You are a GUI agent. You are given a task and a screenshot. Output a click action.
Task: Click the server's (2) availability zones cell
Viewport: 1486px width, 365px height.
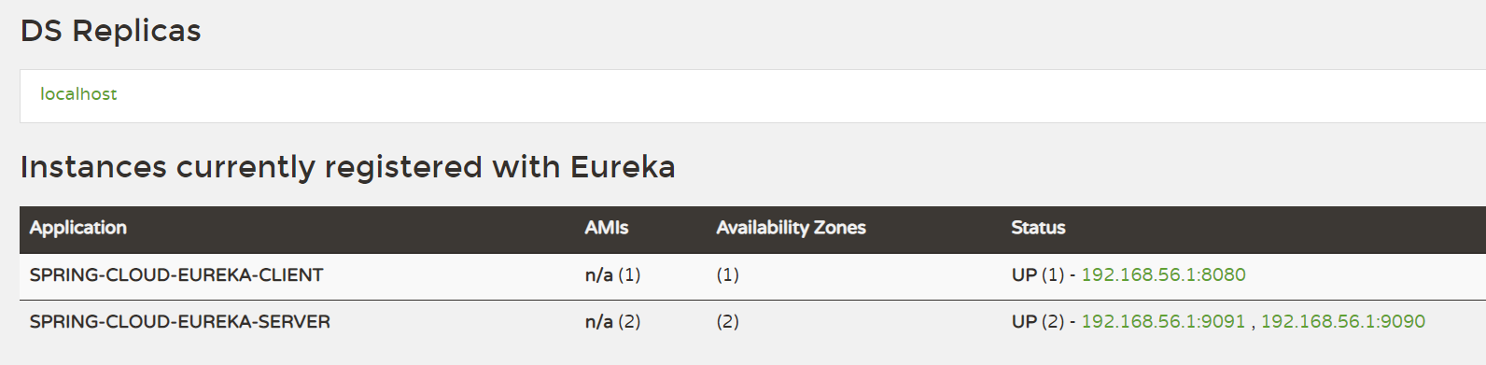tap(727, 321)
